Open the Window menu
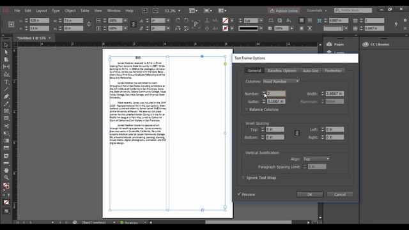This screenshot has width=409, height=230. 114,11
